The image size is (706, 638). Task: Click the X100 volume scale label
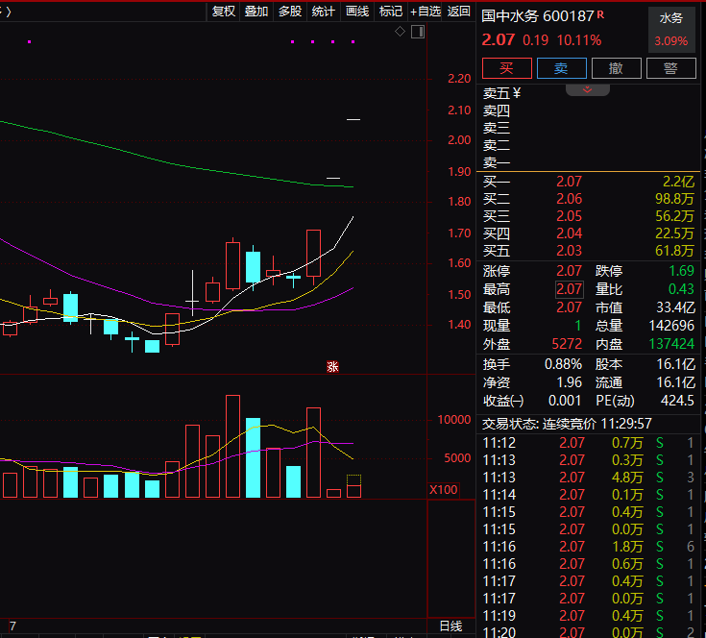click(444, 490)
